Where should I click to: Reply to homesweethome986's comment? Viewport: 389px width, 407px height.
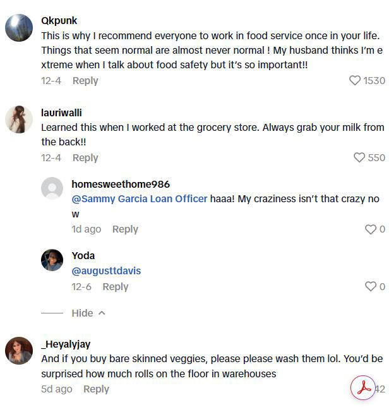pos(125,229)
